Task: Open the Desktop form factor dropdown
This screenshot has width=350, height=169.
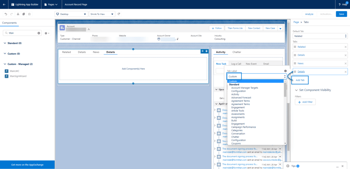Action: 71,14
